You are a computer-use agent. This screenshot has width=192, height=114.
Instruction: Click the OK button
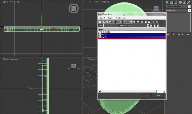[146, 96]
